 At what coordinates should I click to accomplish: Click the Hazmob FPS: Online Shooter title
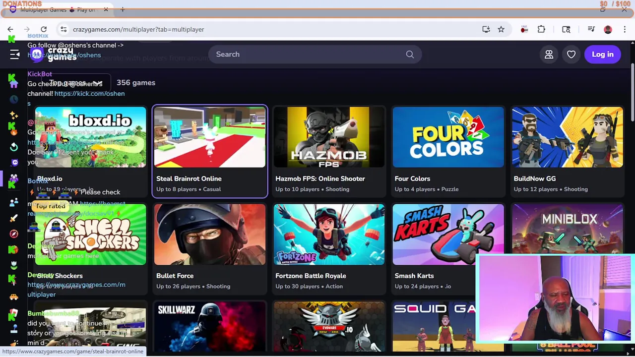coord(320,178)
